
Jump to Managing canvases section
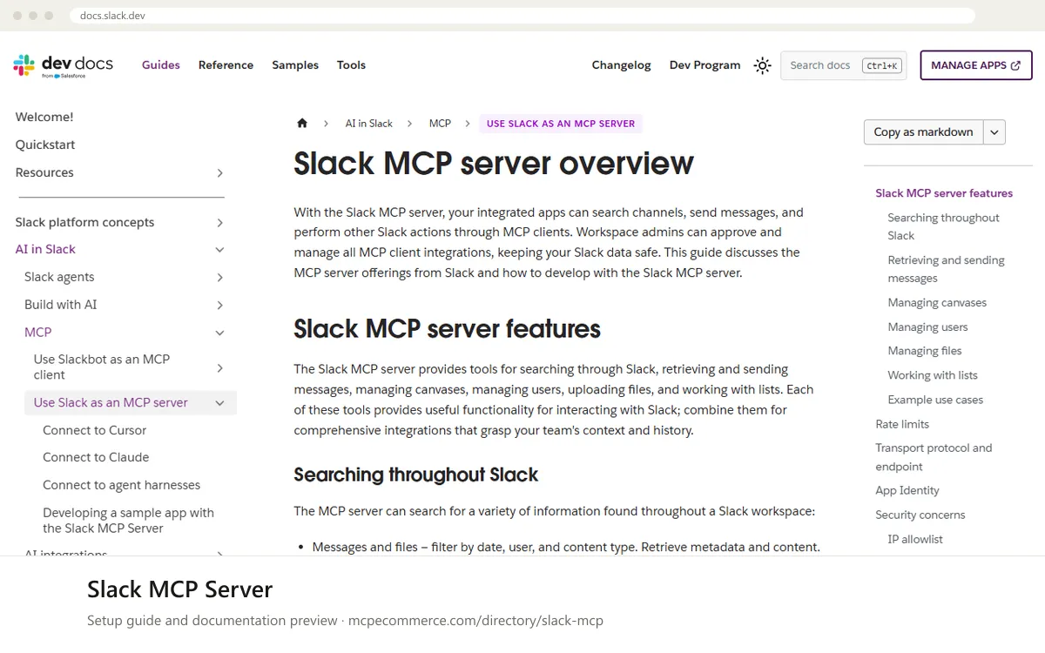[937, 303]
